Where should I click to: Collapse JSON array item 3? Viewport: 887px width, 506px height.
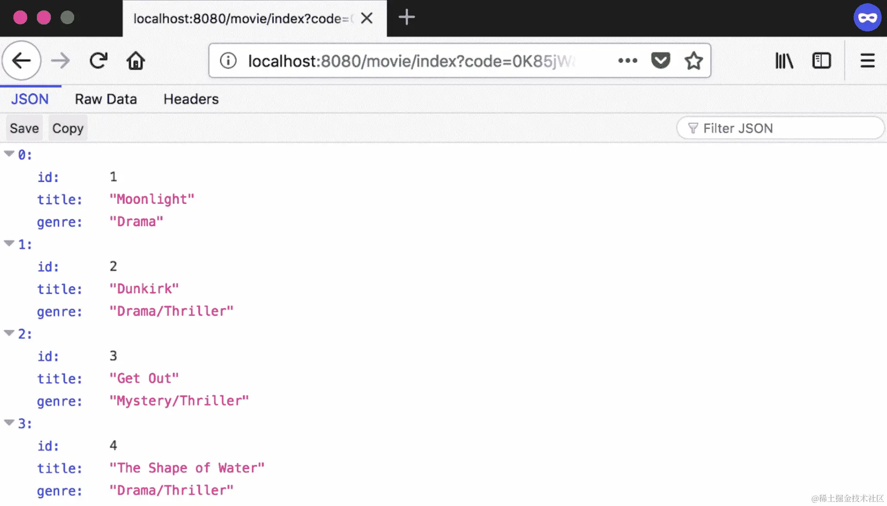pos(9,423)
